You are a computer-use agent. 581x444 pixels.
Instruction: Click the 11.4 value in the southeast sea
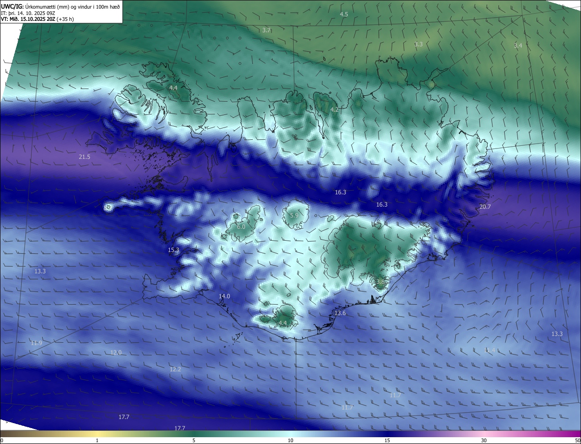pos(489,350)
